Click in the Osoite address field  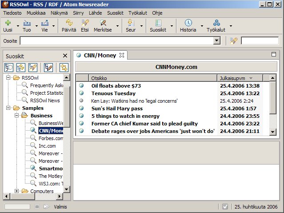click(x=117, y=40)
